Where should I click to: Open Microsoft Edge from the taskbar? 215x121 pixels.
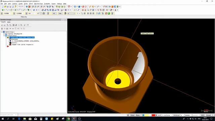(19, 119)
